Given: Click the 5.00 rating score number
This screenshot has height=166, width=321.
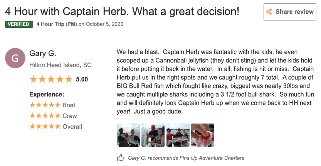Looking at the screenshot, I should tap(82, 80).
